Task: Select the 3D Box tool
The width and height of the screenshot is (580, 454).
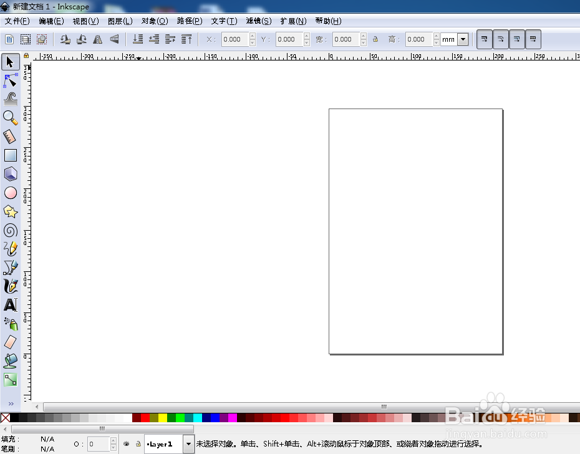Action: tap(11, 174)
